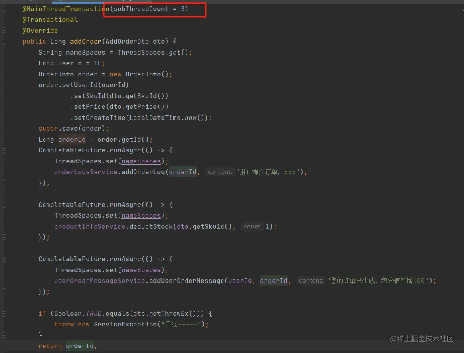
Task: Click the userOrderMessageService field reference
Action: coord(99,281)
